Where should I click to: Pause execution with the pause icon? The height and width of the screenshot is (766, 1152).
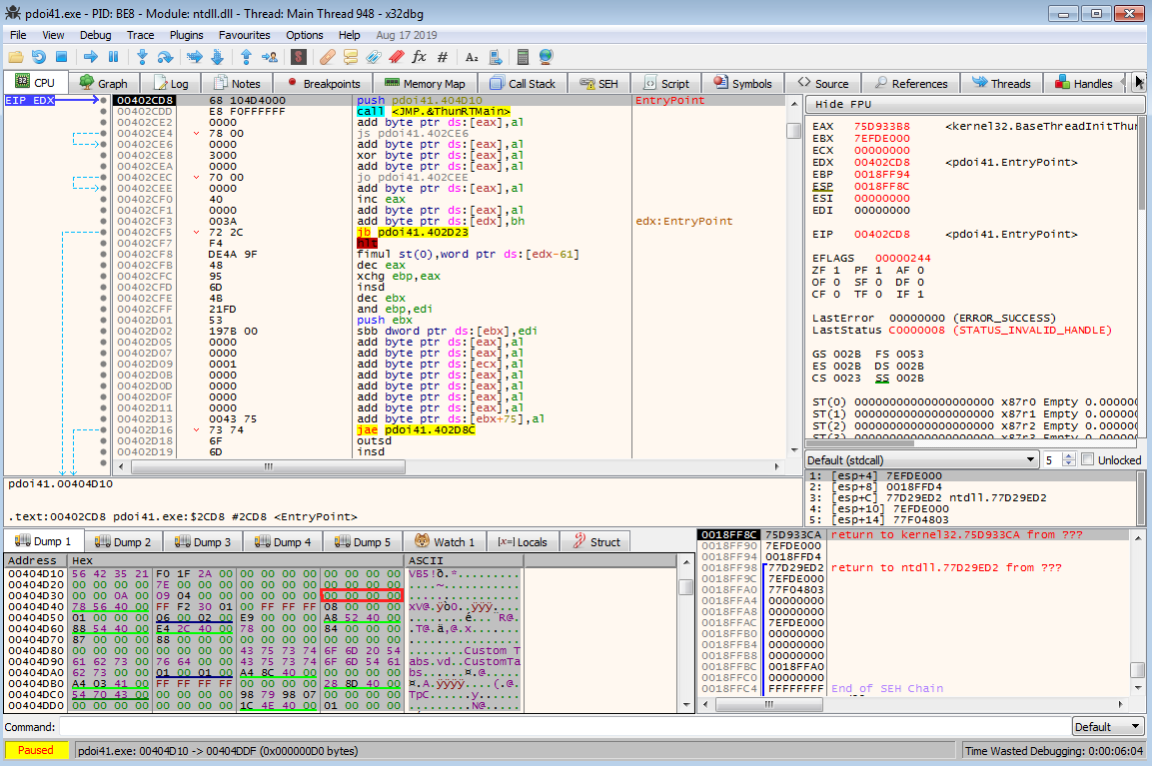(x=113, y=57)
